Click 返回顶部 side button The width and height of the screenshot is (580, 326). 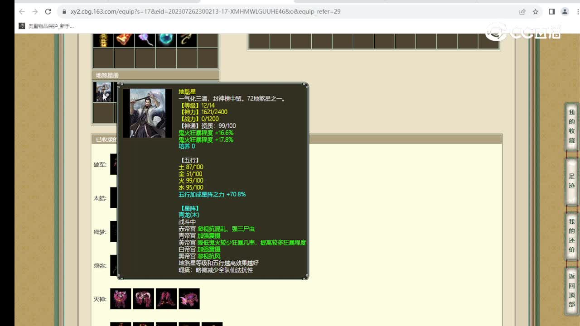tap(571, 290)
